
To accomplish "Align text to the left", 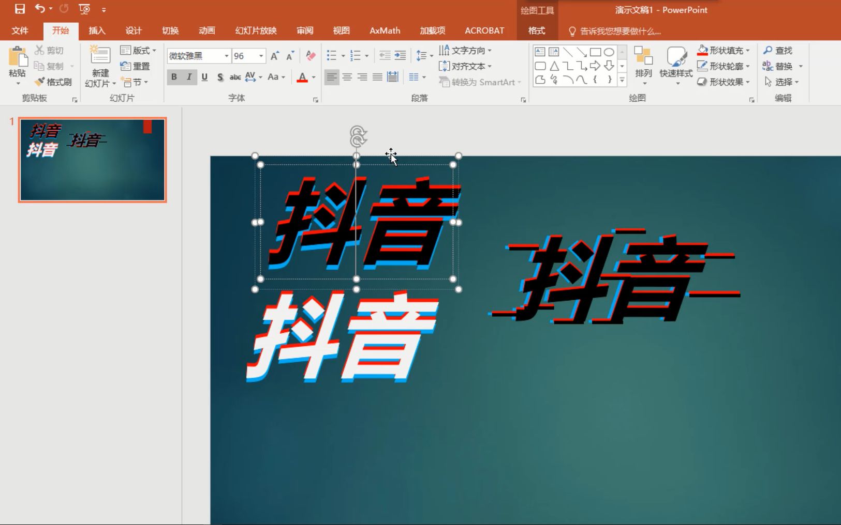I will pyautogui.click(x=331, y=77).
